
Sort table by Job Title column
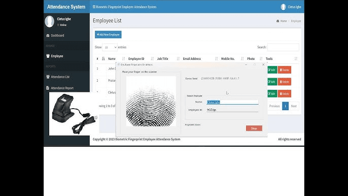coord(168,59)
